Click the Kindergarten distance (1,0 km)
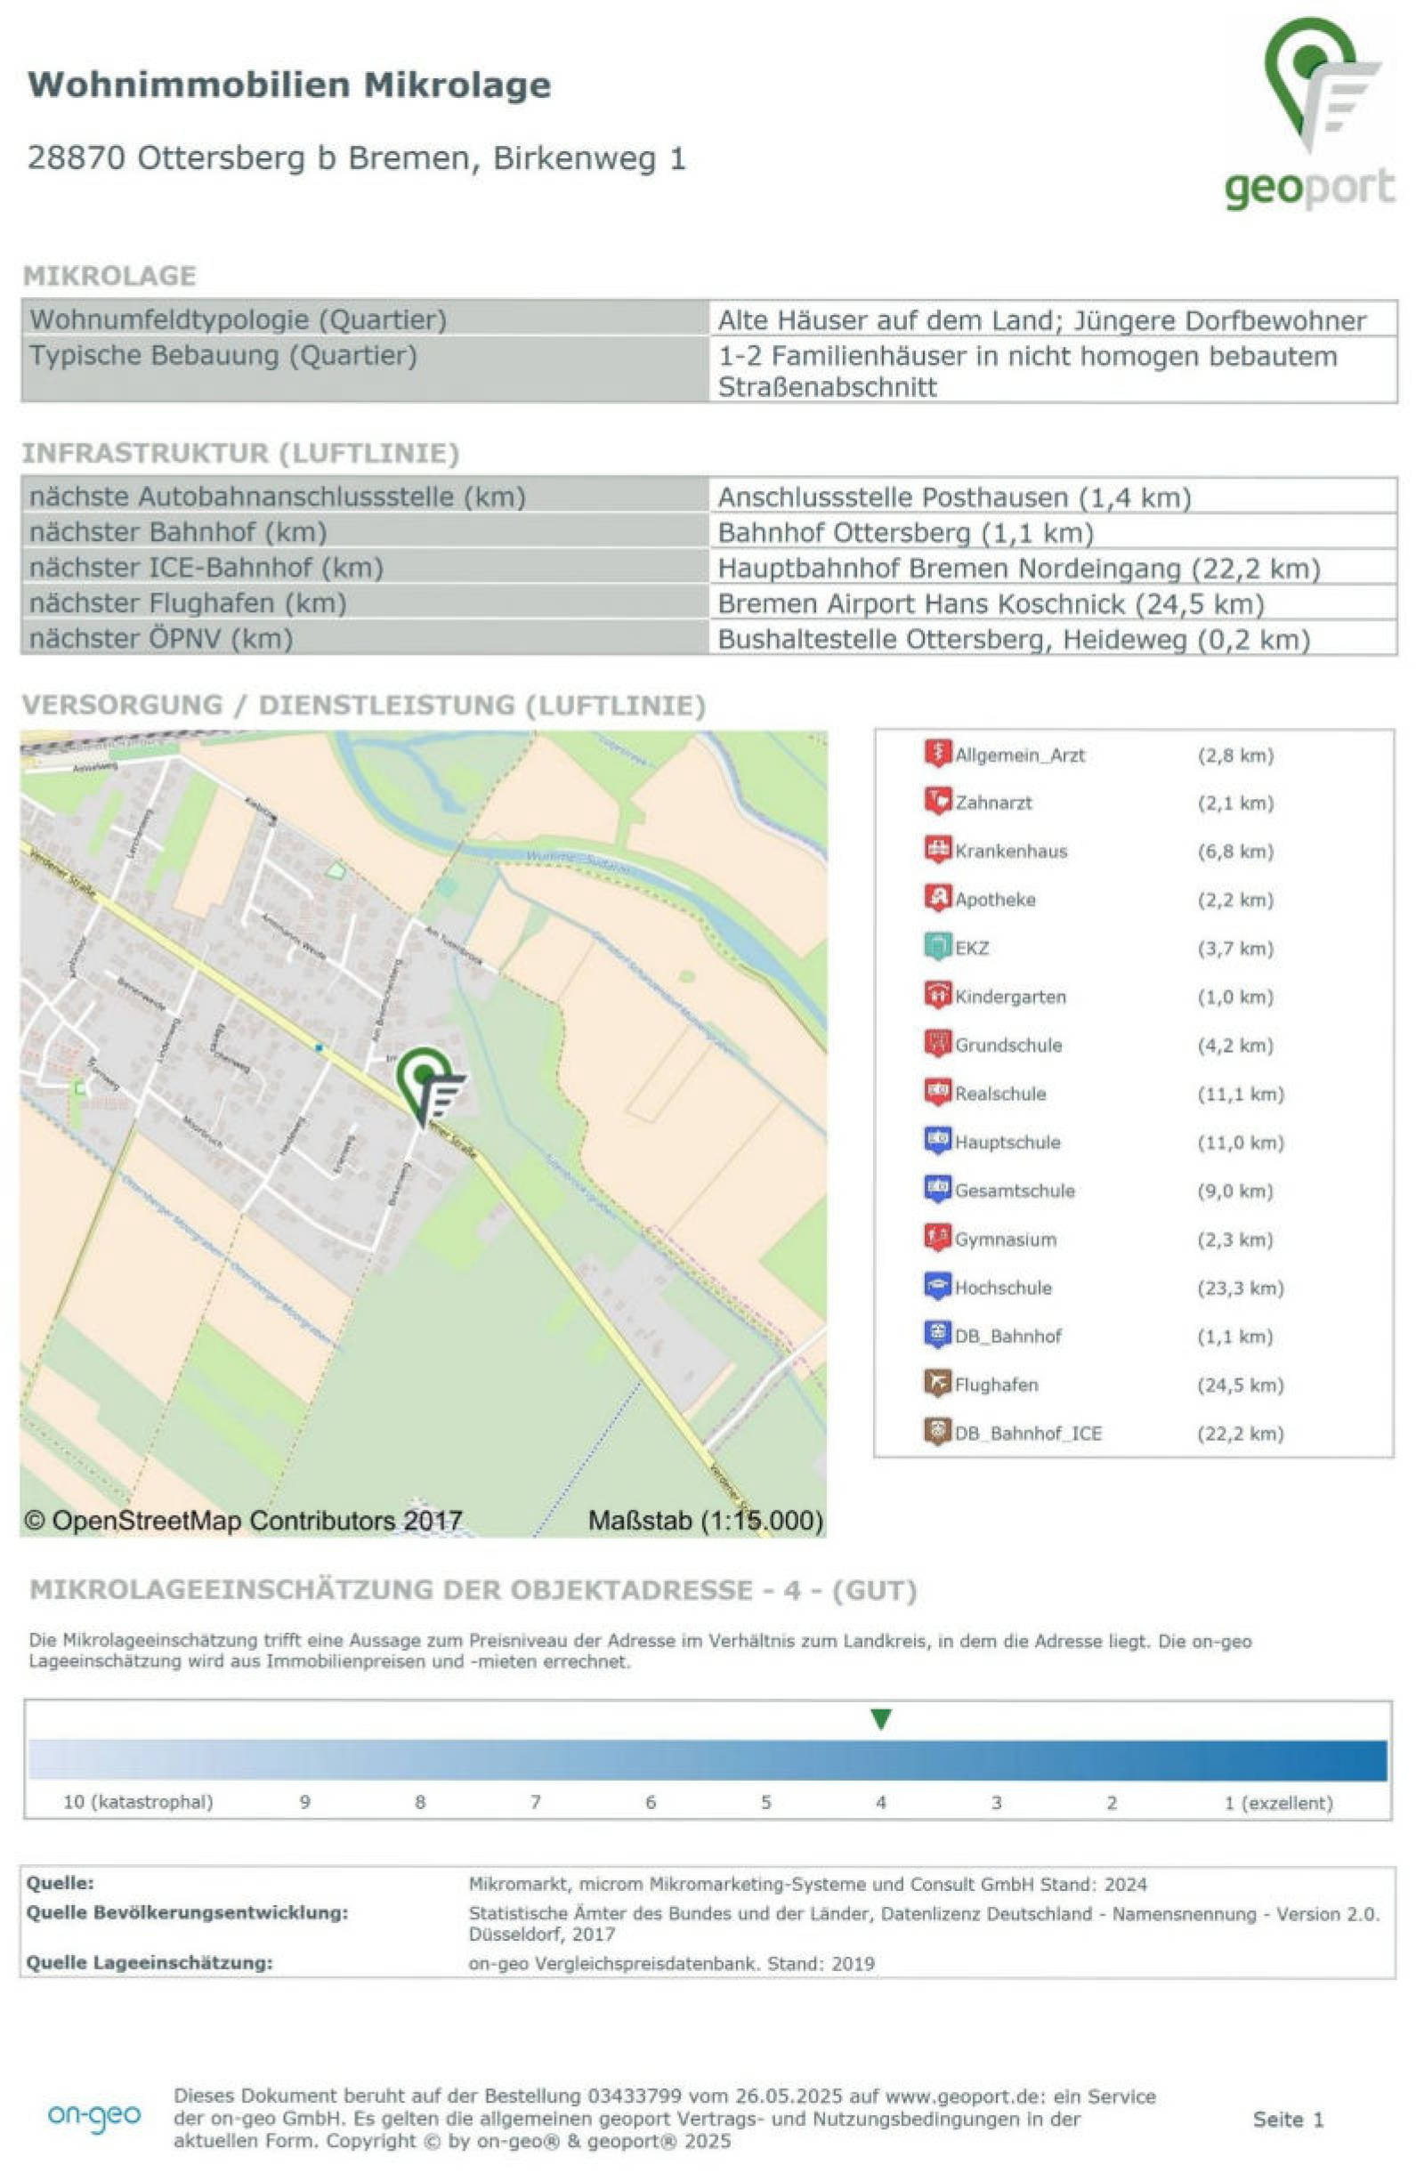This screenshot has height=2181, width=1416. 1235,996
